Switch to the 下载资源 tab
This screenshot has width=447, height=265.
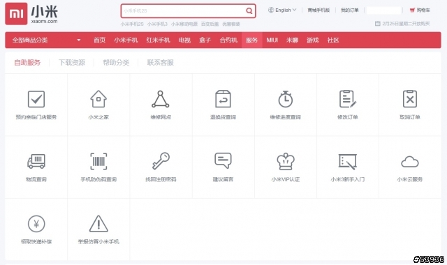tap(72, 62)
